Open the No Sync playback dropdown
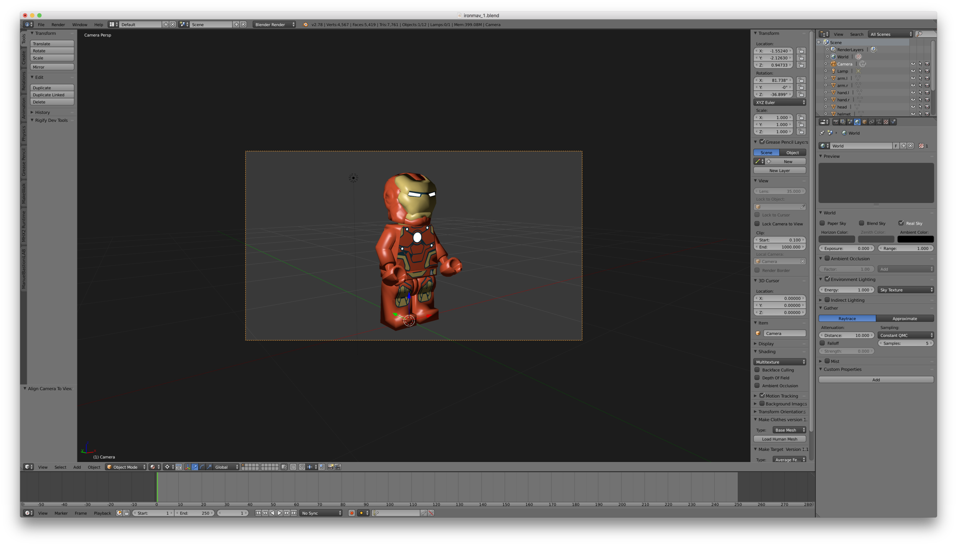 pos(321,513)
